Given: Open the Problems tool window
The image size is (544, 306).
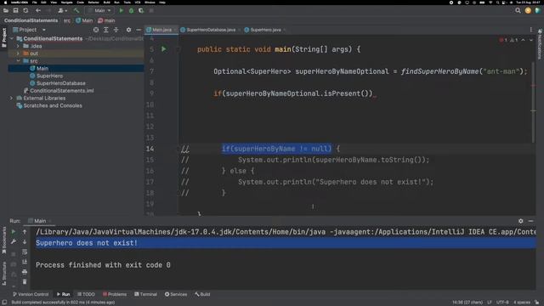Looking at the screenshot, I should tap(115, 294).
